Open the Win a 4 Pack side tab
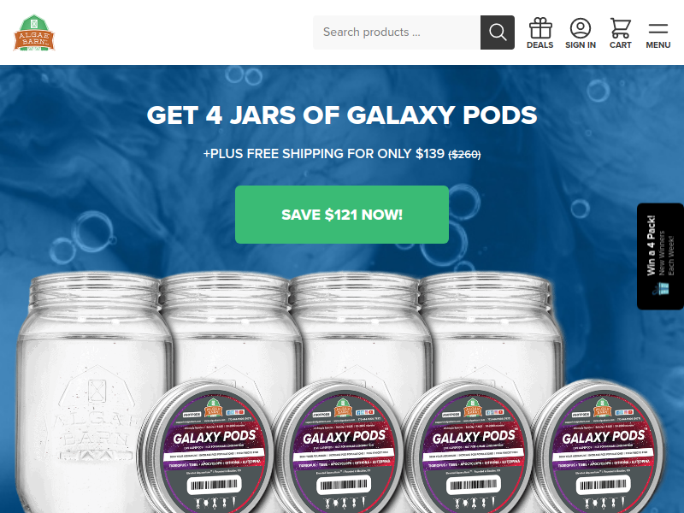The height and width of the screenshot is (513, 684). (x=660, y=256)
